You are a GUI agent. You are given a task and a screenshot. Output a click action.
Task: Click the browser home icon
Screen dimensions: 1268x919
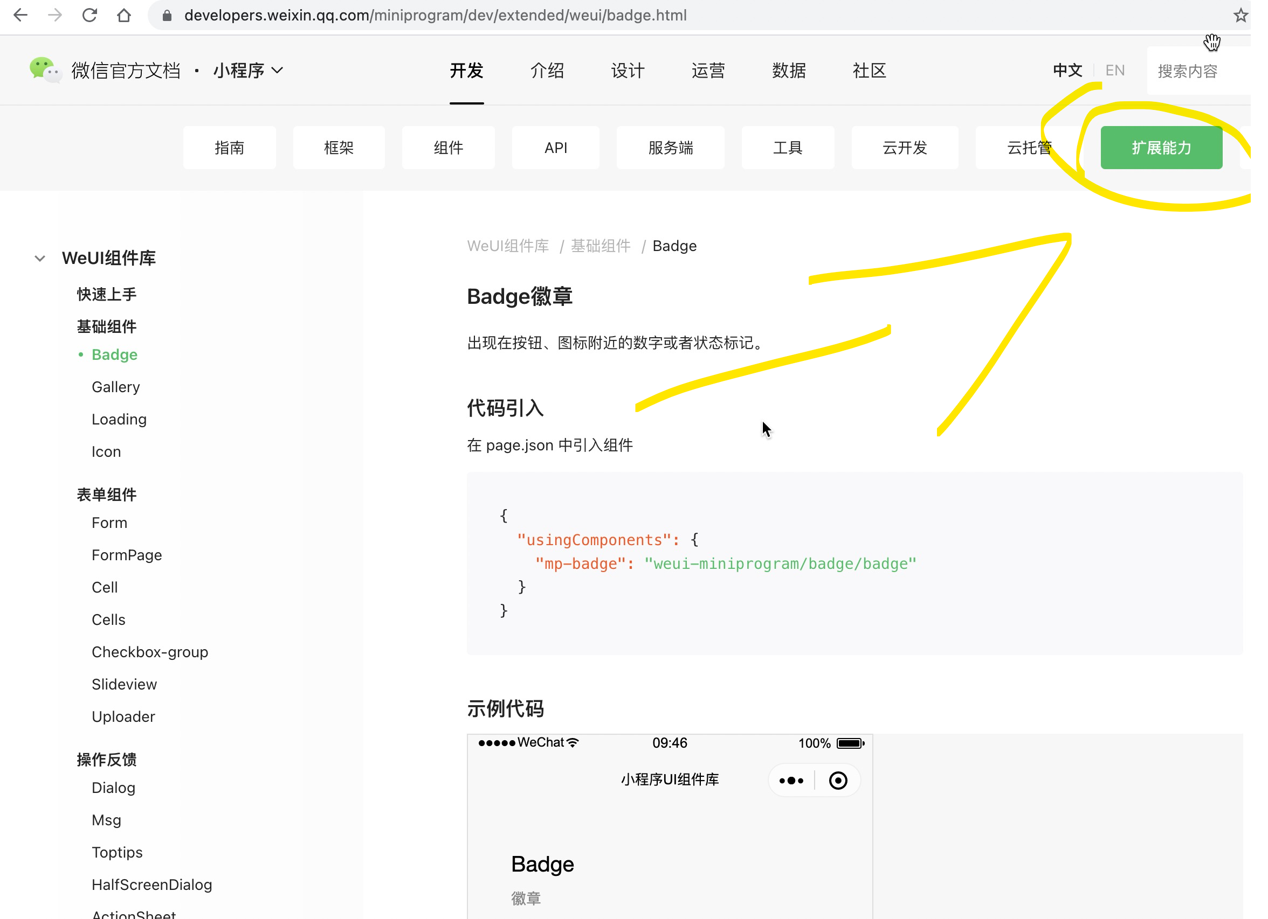124,15
